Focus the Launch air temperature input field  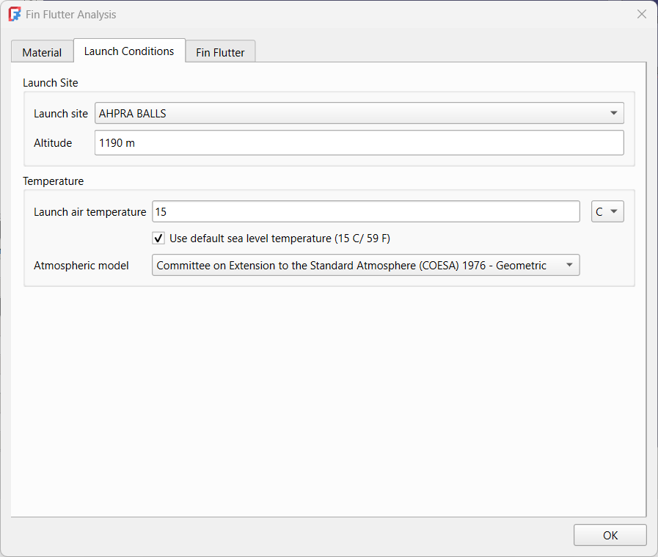click(x=365, y=211)
